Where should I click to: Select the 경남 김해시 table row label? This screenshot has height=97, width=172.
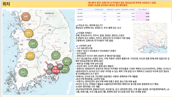80,13
